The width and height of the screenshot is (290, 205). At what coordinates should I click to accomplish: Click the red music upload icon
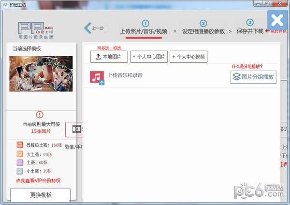tap(97, 77)
